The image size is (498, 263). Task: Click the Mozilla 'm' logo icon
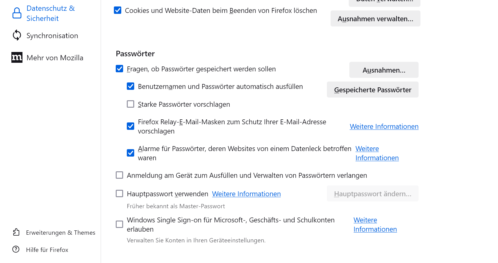17,58
